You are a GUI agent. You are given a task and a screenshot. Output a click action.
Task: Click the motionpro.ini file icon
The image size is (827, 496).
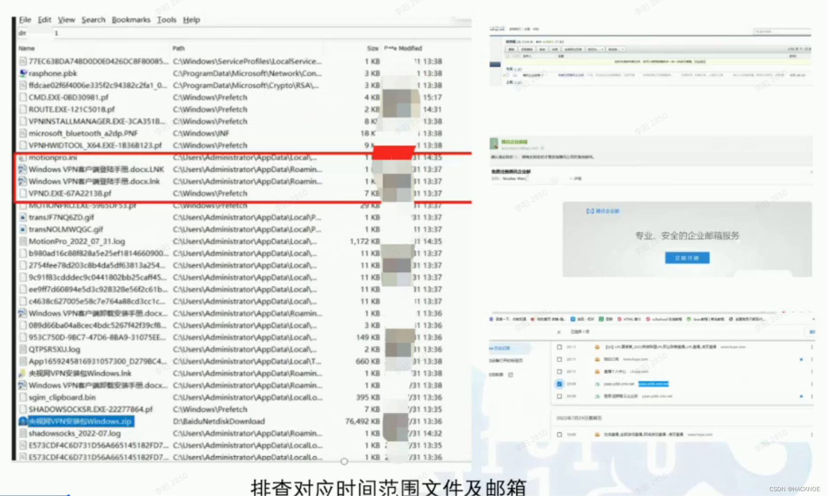point(23,157)
